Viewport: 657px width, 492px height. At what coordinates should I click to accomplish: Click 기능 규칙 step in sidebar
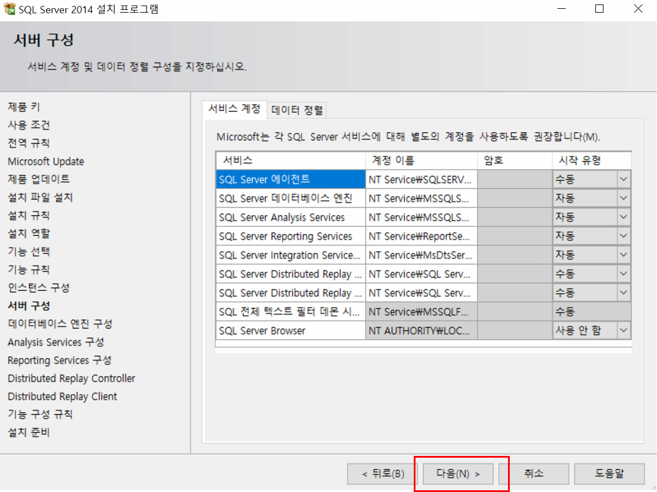(x=29, y=269)
